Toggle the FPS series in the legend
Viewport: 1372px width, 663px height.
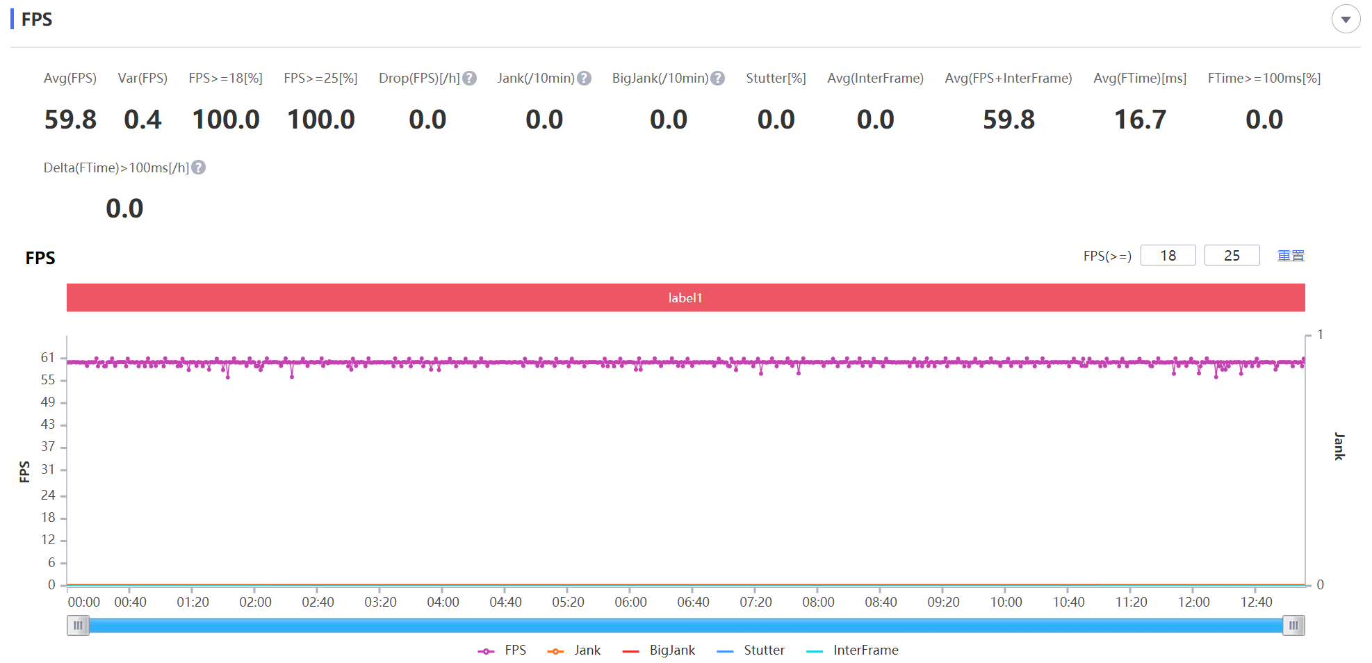[503, 650]
